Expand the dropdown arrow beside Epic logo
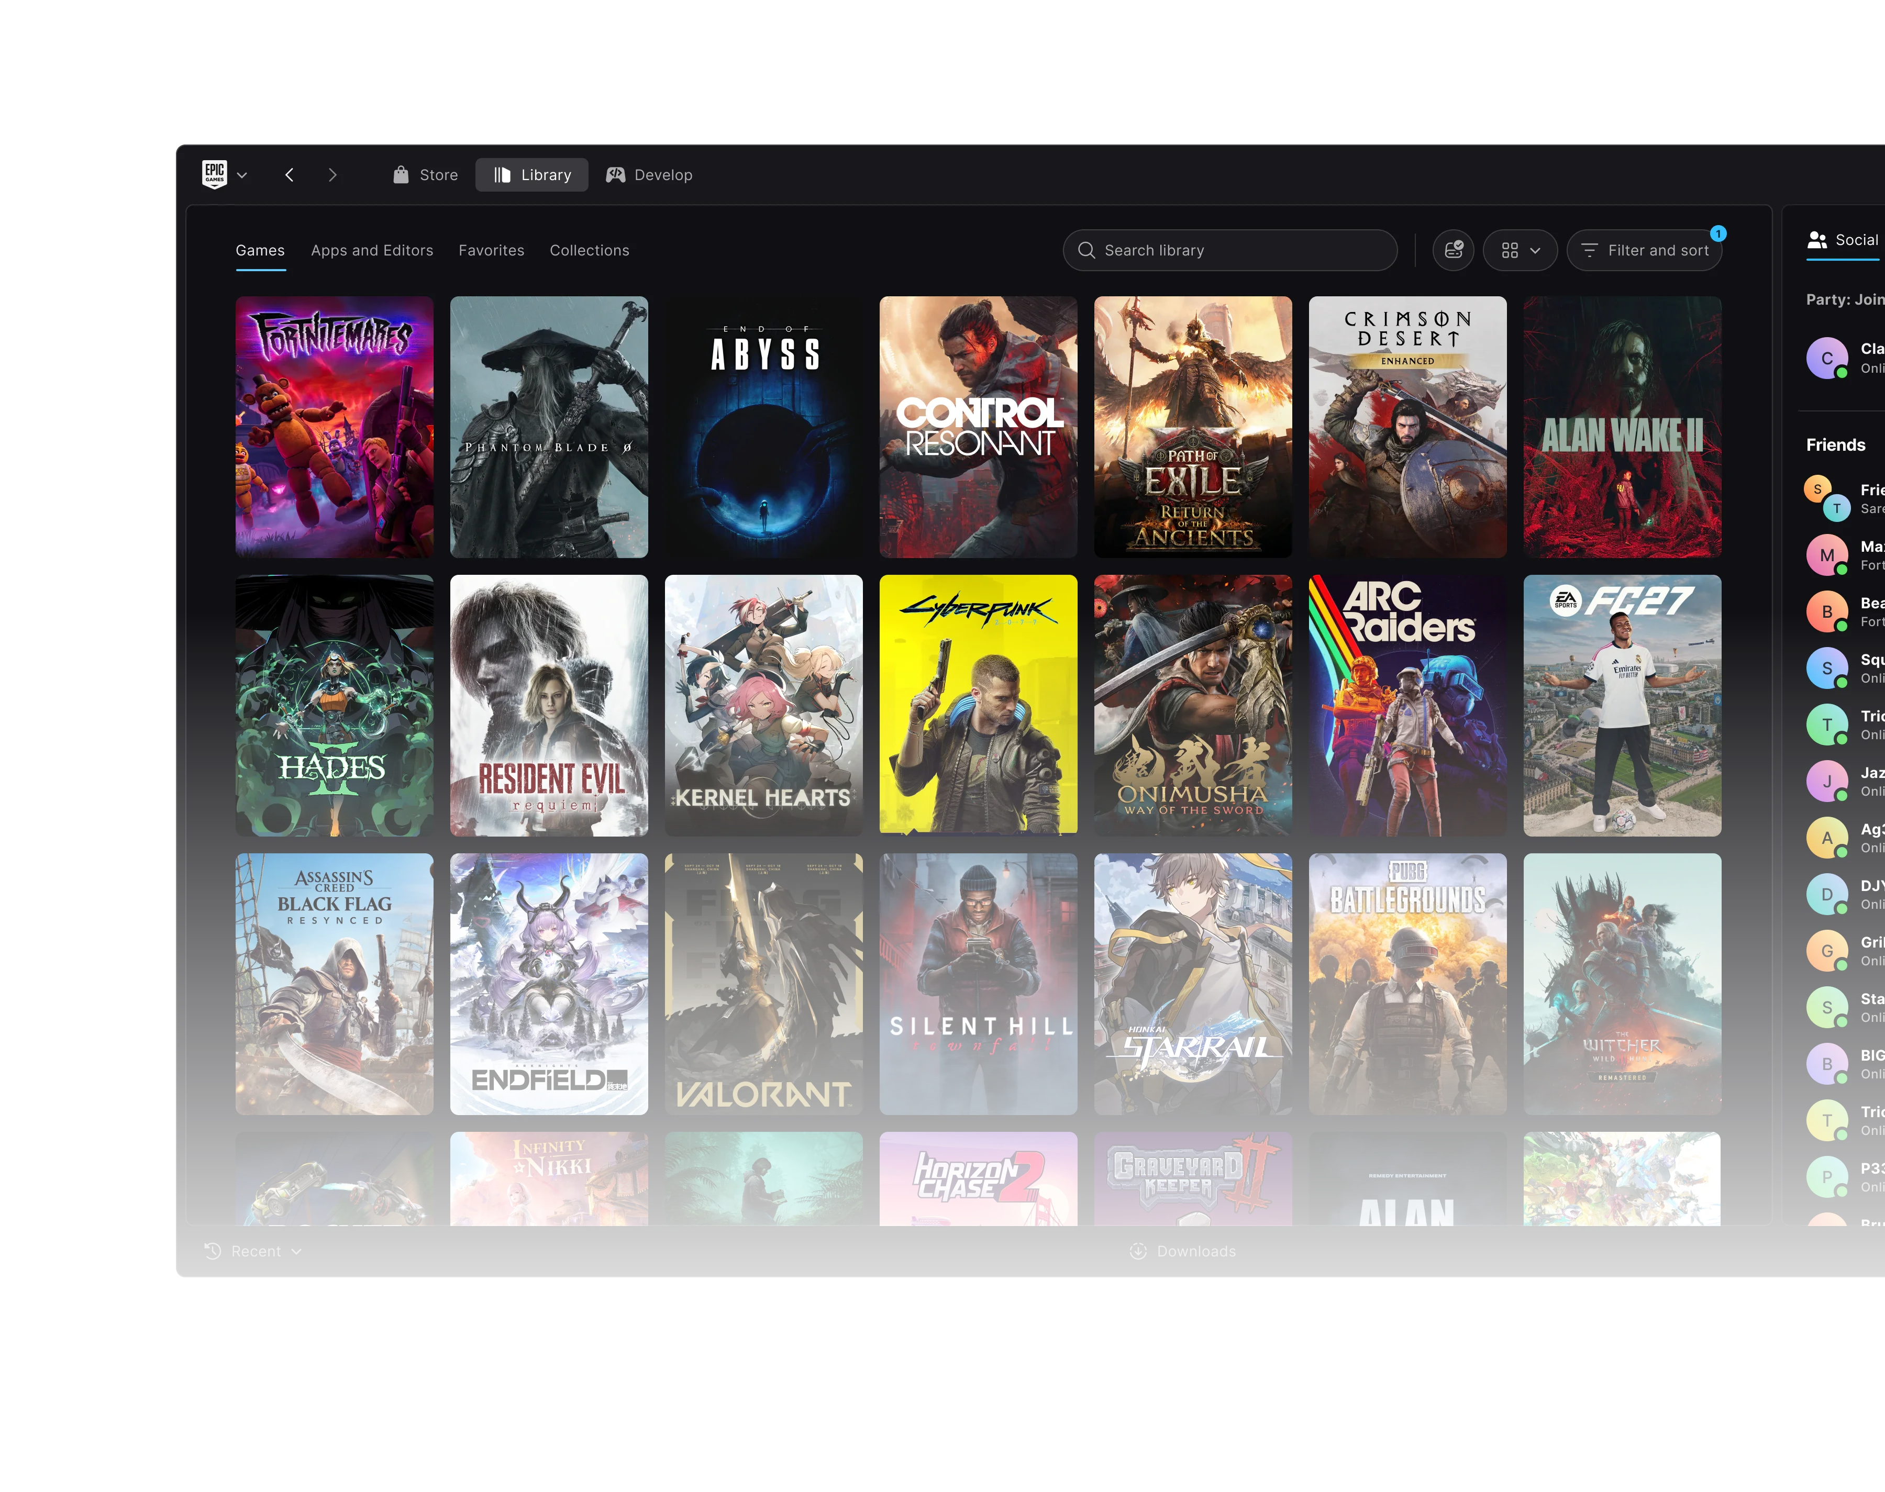 pyautogui.click(x=242, y=175)
